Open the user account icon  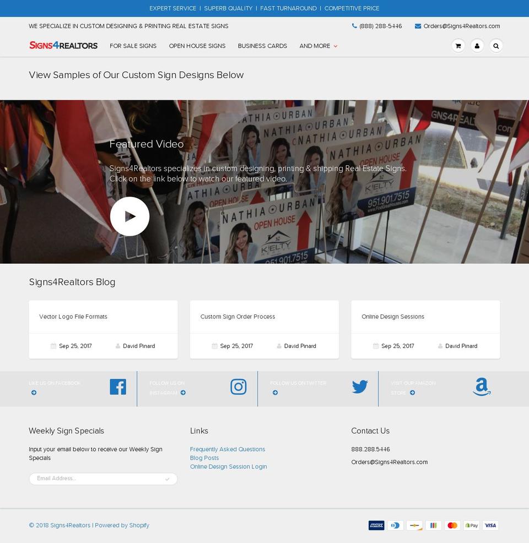(x=477, y=46)
